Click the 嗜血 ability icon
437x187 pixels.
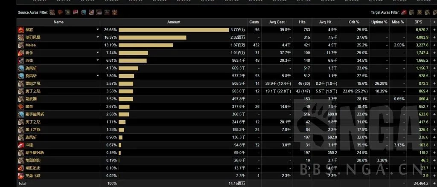[x=20, y=106]
